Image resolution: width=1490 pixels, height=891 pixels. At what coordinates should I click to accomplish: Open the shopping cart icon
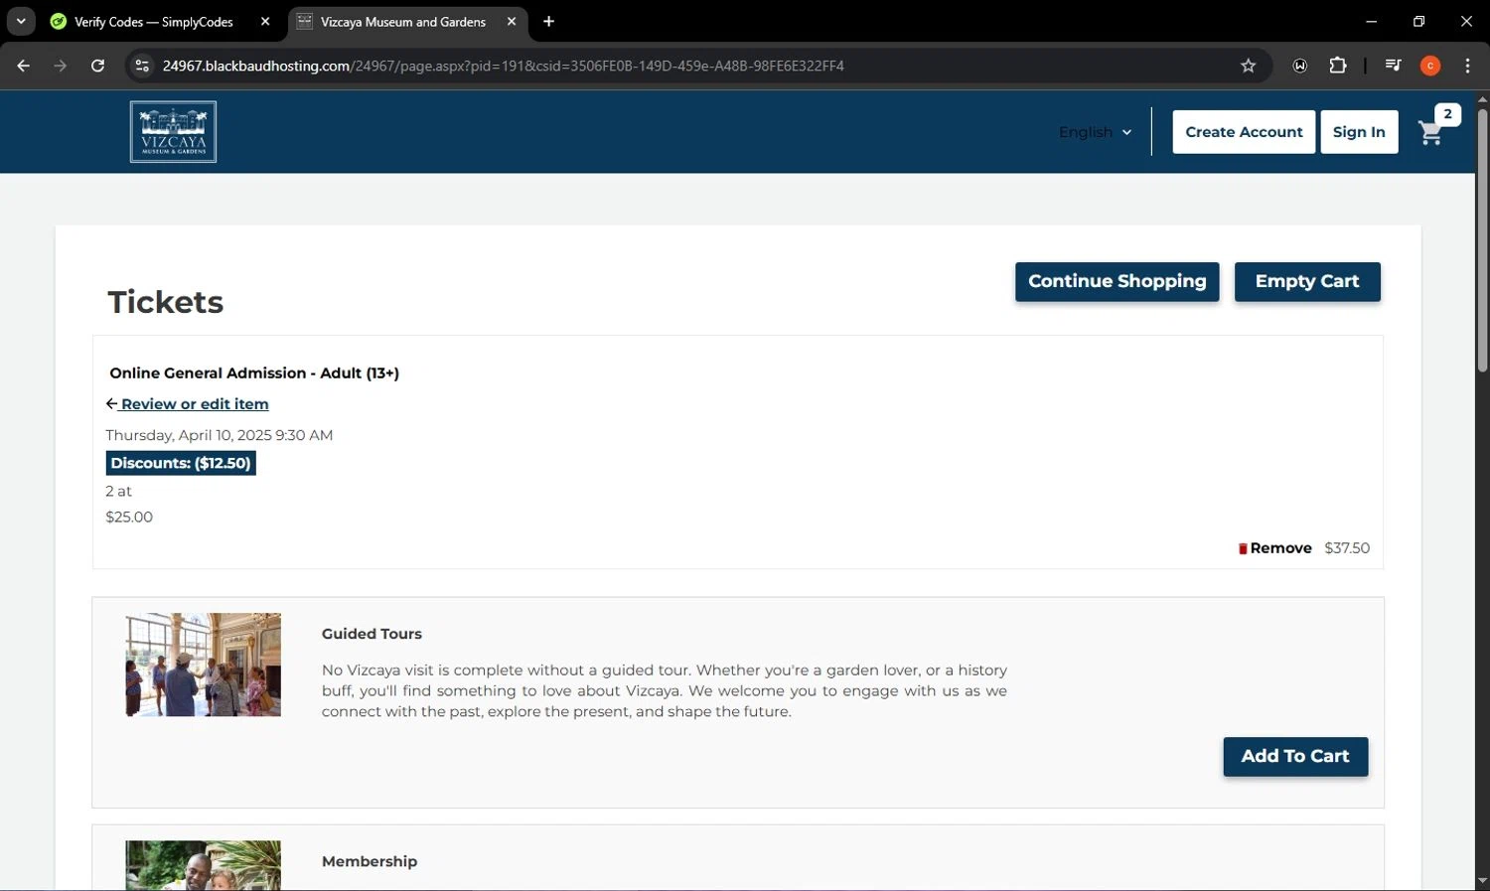pyautogui.click(x=1430, y=132)
